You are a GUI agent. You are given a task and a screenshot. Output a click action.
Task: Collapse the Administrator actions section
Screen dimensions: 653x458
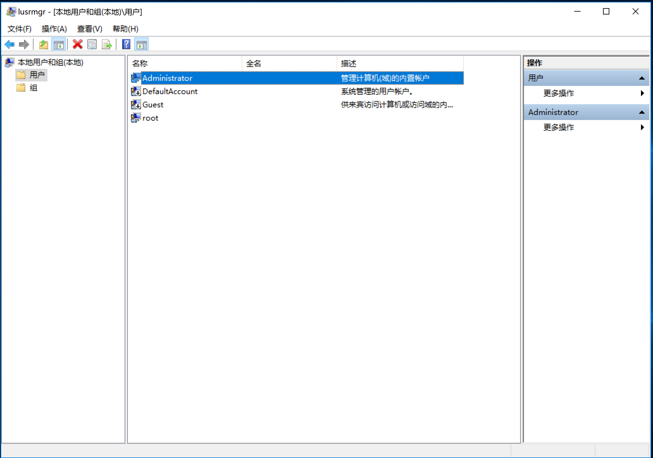[x=642, y=112]
